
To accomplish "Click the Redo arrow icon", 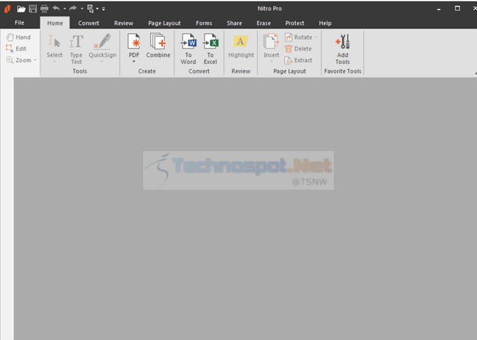I will click(73, 8).
